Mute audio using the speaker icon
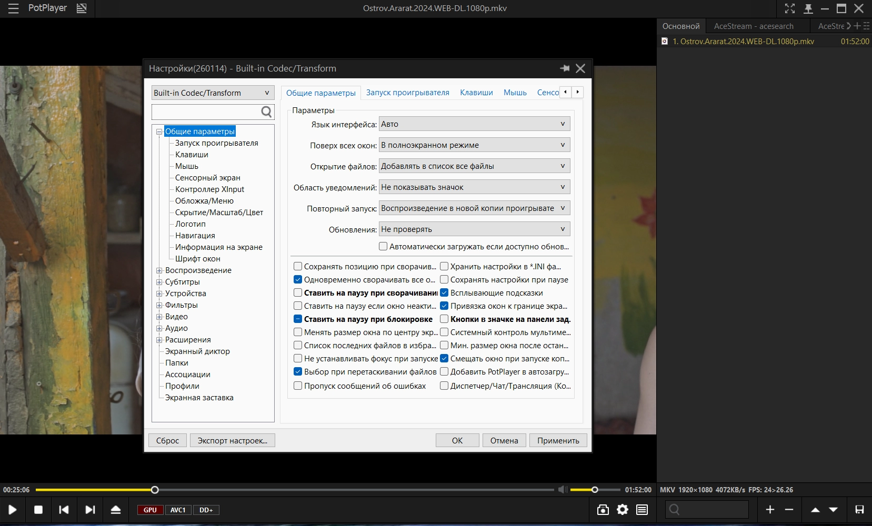 [562, 490]
